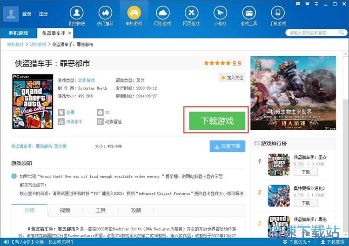Click the GTA Vice City cover image
Viewport: 349px width, 246px height.
[x=33, y=101]
